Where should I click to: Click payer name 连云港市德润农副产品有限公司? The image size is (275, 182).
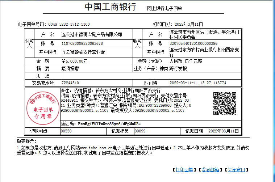[92, 35]
